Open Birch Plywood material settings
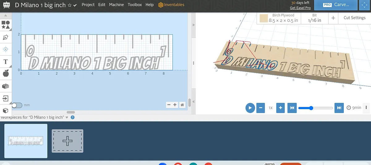The width and height of the screenshot is (371, 165). pyautogui.click(x=279, y=18)
